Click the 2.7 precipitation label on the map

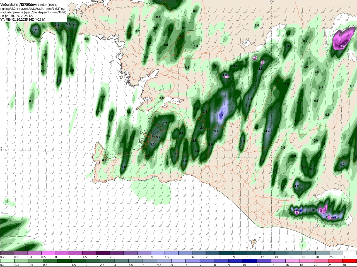(177, 154)
